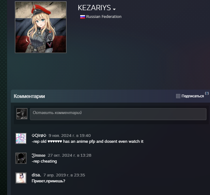
Task: Click the 7 апр. 2019 comment timestamp
Action: click(x=64, y=175)
